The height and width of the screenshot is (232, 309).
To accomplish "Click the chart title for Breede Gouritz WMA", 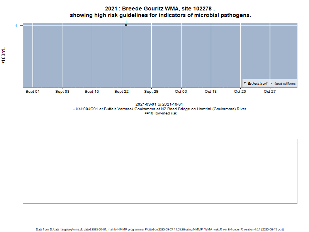I will [160, 12].
